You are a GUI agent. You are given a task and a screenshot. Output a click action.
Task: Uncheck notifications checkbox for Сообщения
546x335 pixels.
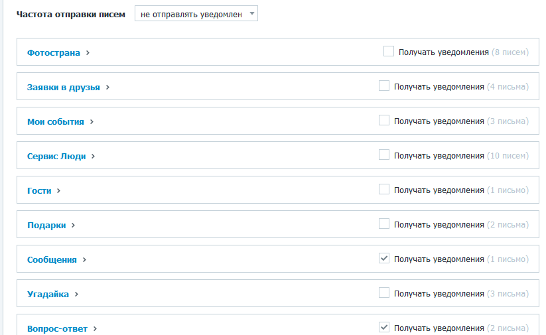[384, 258]
